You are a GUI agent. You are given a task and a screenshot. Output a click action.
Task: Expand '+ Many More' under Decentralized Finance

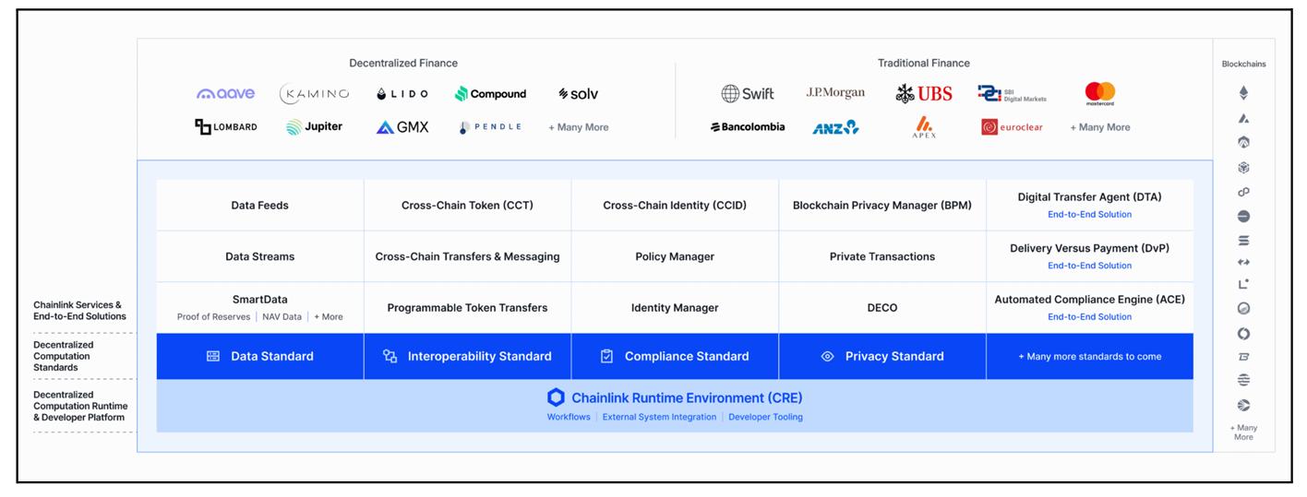click(578, 127)
